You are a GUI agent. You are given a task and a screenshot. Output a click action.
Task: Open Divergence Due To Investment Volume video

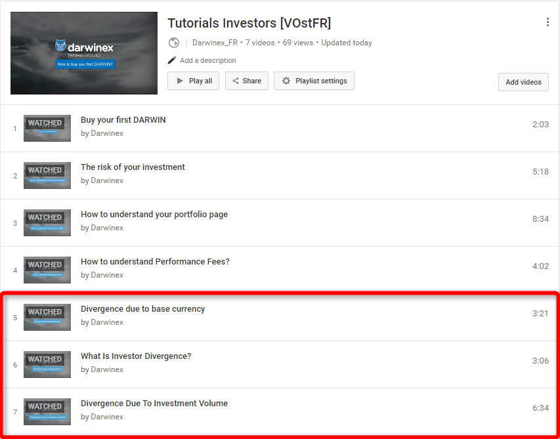tap(154, 404)
